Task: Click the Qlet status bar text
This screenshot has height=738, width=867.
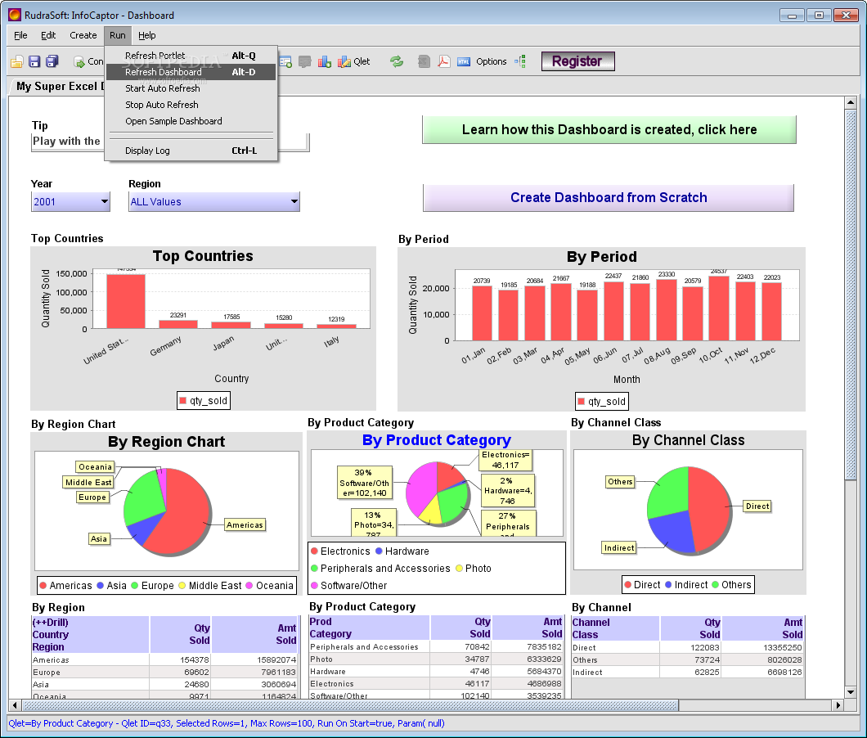Action: coord(226,723)
